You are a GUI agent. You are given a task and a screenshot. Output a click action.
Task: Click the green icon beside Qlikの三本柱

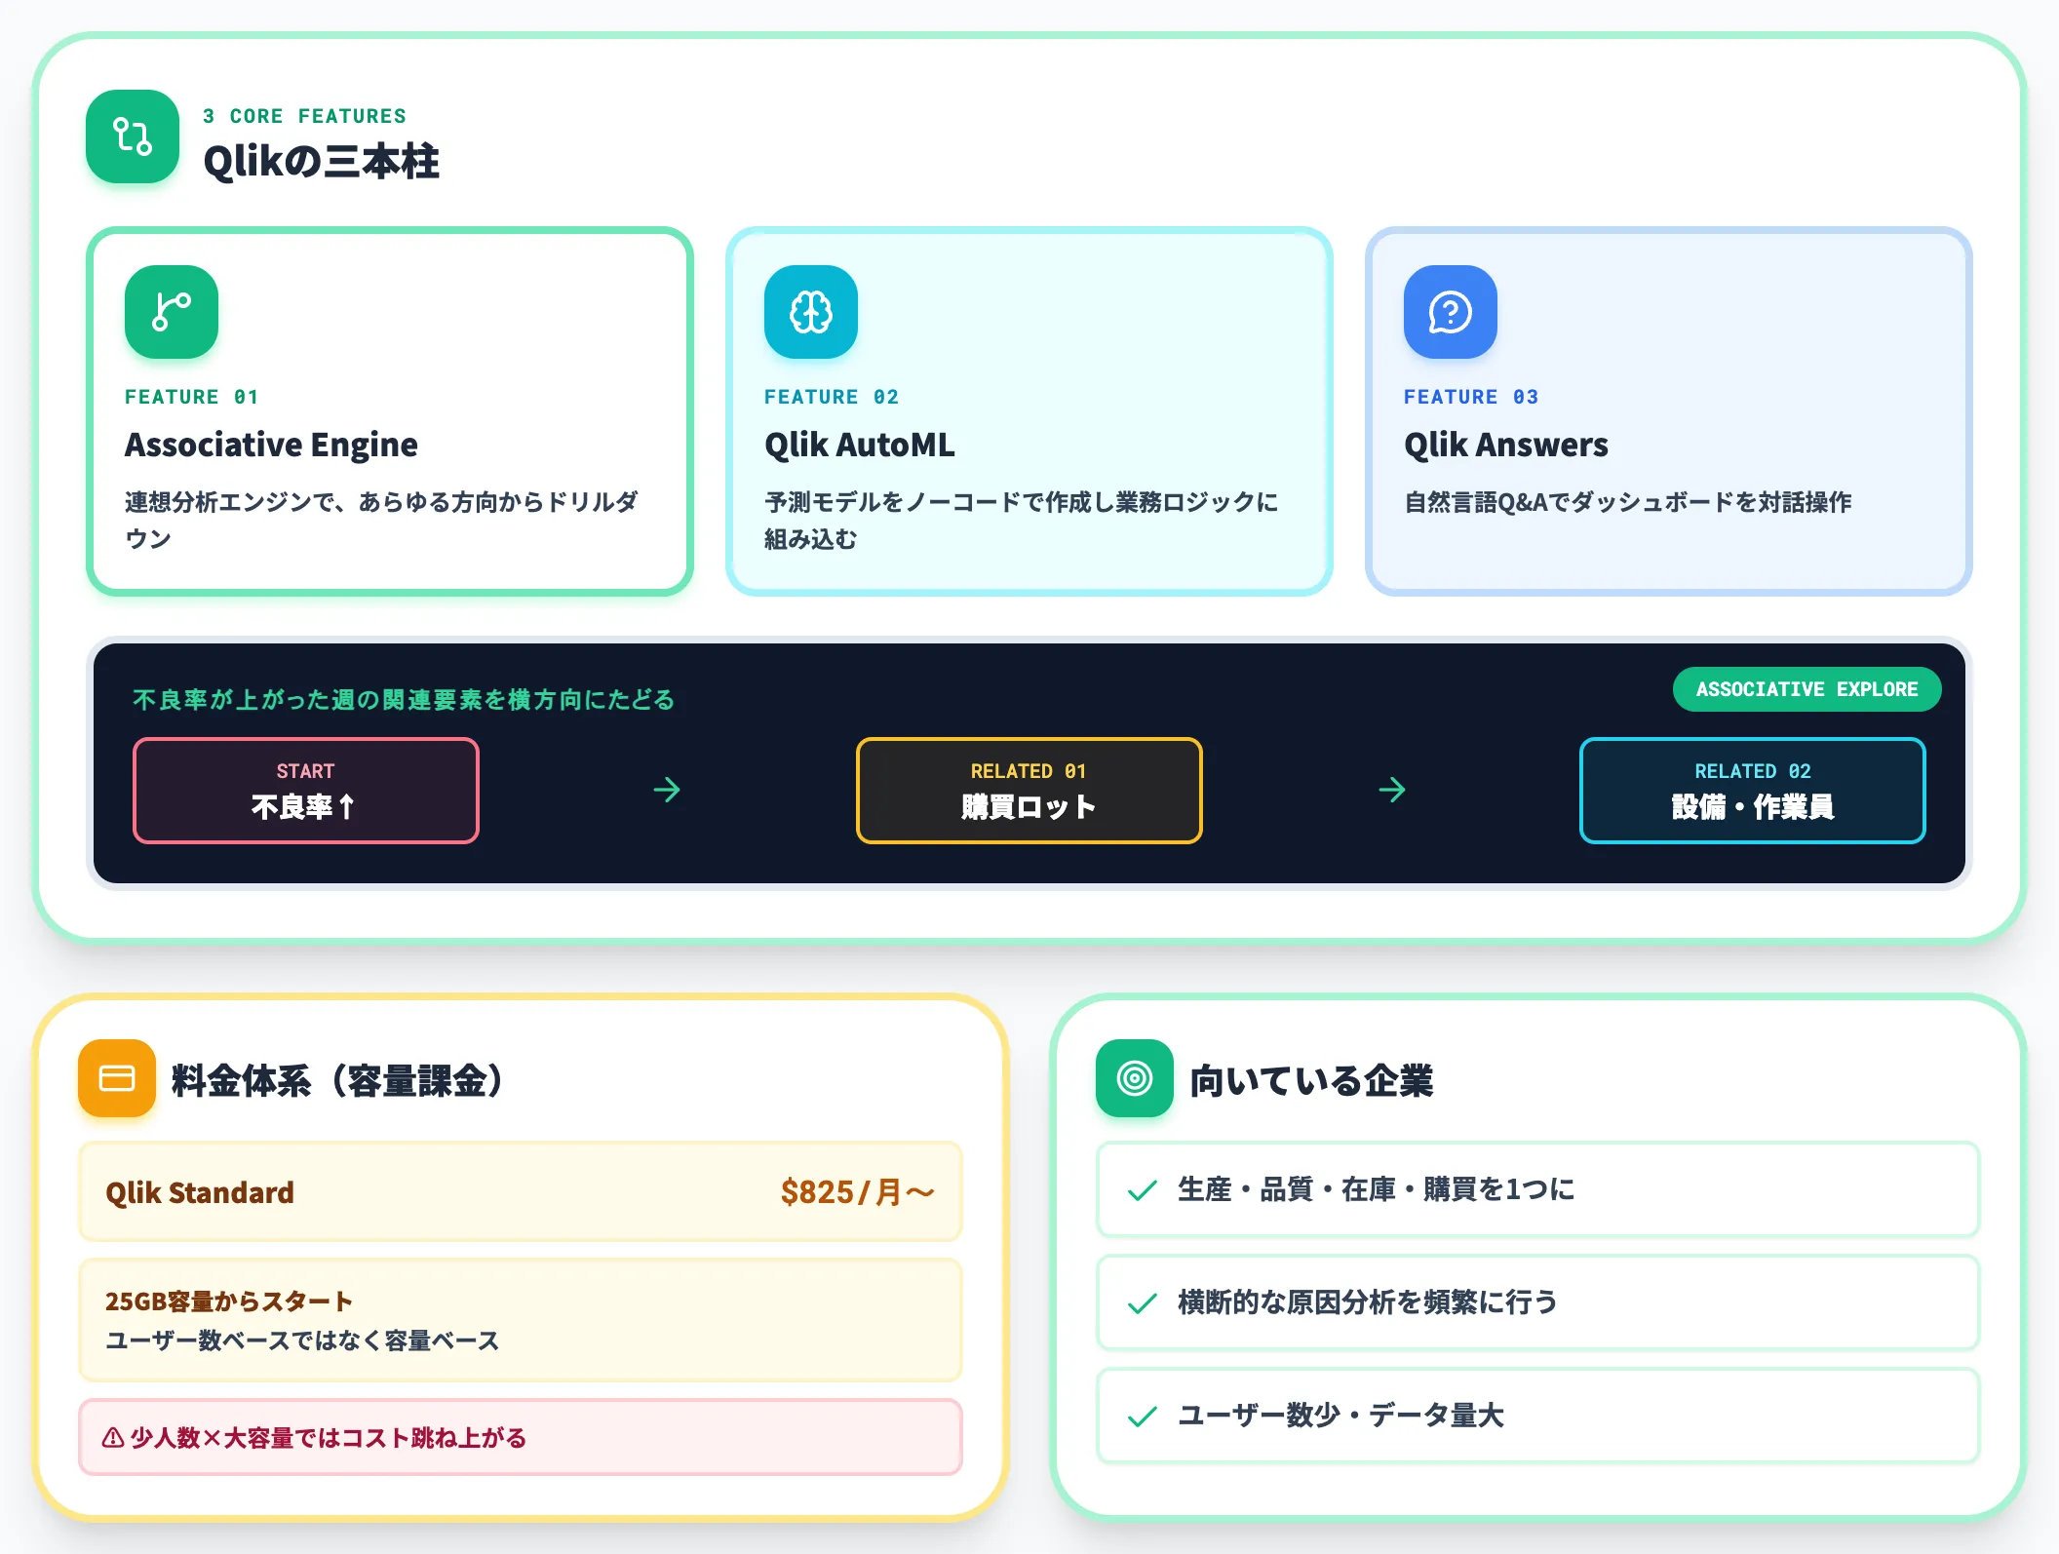point(133,136)
